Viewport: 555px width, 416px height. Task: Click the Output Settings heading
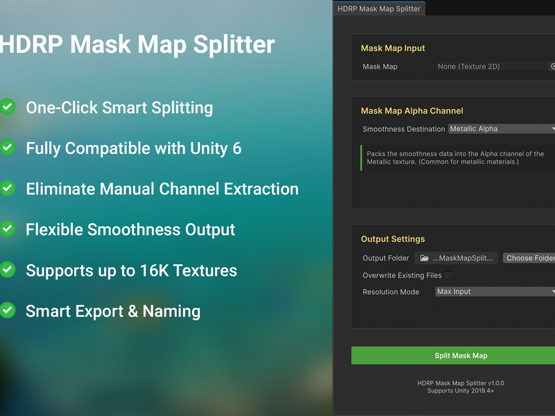point(393,239)
